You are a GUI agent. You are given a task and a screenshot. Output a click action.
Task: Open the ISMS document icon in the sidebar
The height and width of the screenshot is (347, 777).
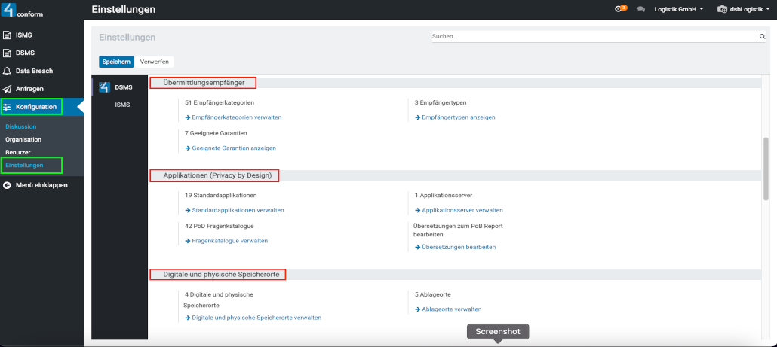[8, 35]
